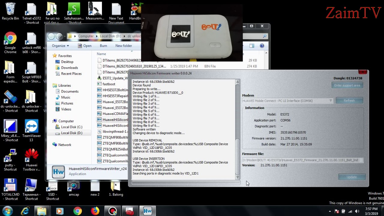
Task: Launch the amcap camera icon
Action: (x=74, y=190)
